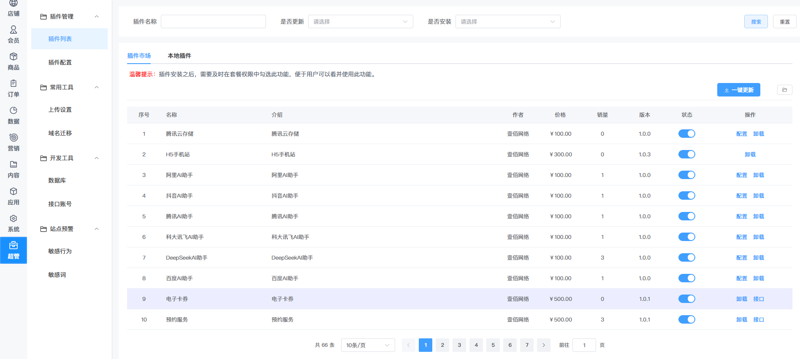Viewport: 800px width, 359px height.
Task: Click the folder icon beside 一键更新
Action: (785, 90)
